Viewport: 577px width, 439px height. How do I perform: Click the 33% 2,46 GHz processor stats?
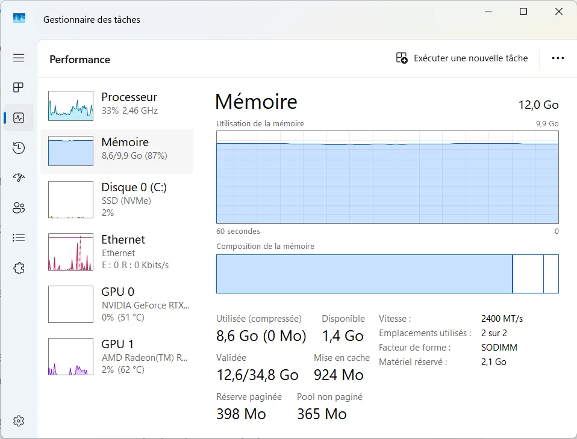130,111
